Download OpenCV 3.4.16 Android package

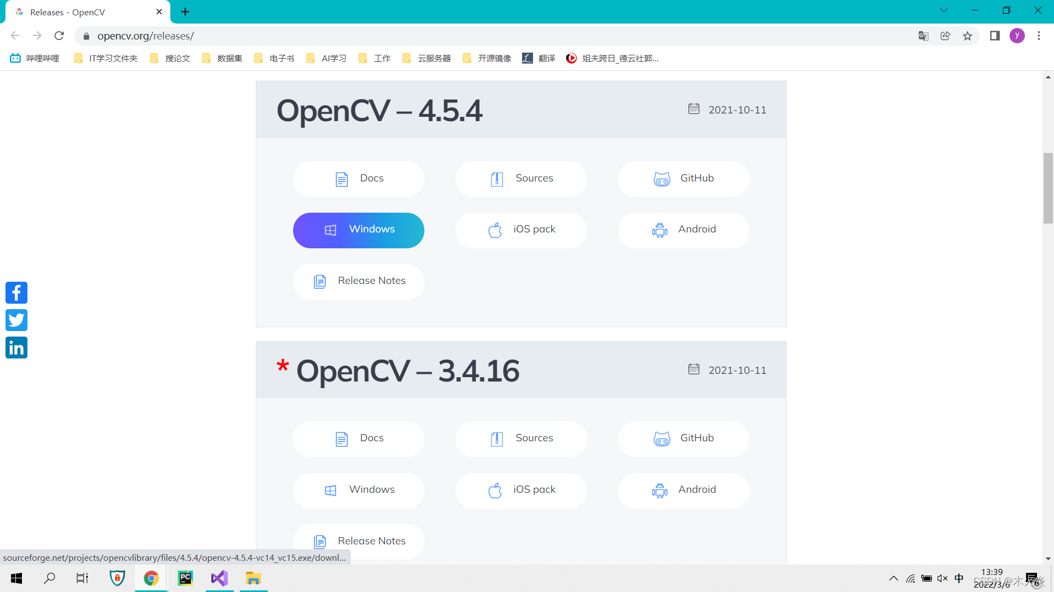click(x=683, y=491)
